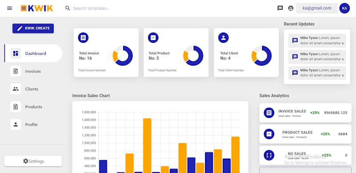Click the No Sales bracket icon
This screenshot has width=356, height=173.
tap(269, 155)
